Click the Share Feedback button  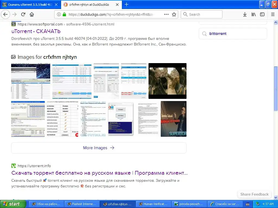click(254, 194)
